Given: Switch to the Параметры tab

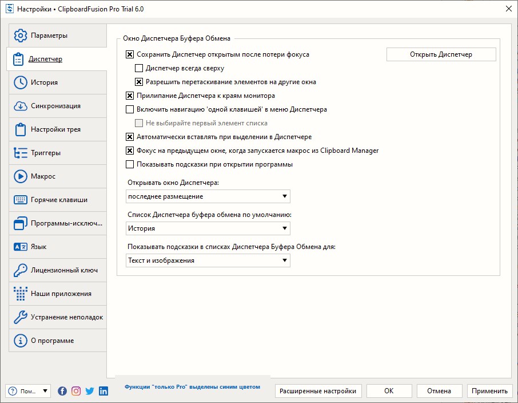Looking at the screenshot, I should (58, 35).
